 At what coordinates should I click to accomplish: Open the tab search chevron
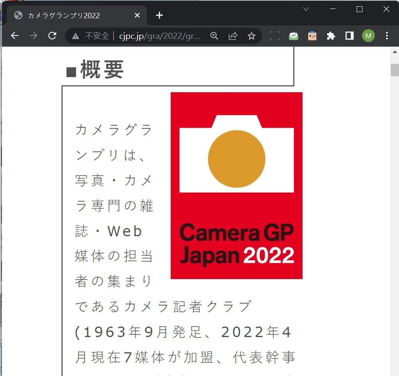[306, 9]
